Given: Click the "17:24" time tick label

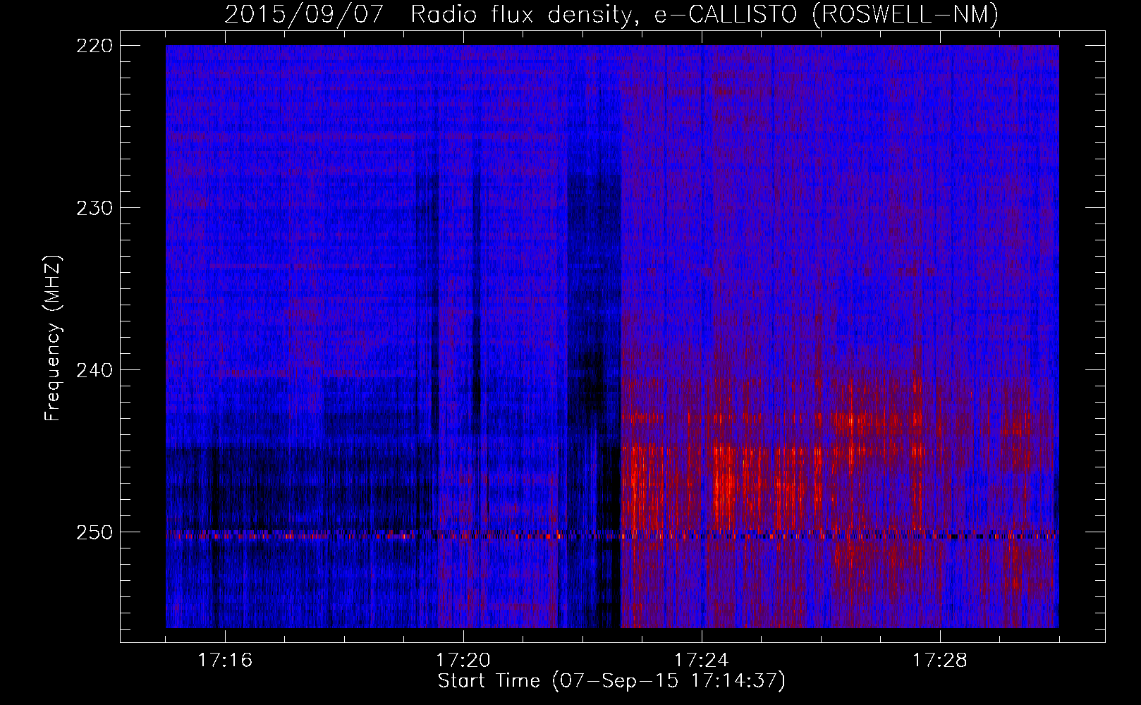Looking at the screenshot, I should point(702,661).
